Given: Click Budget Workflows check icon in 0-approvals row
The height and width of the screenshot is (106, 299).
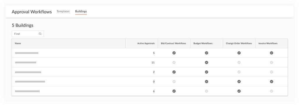Looking at the screenshot, I should [206, 81].
